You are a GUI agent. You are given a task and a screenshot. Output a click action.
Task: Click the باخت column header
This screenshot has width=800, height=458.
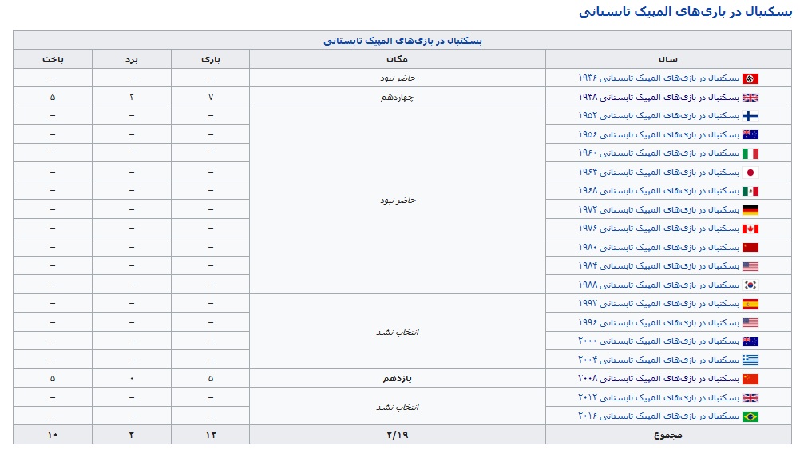point(53,59)
